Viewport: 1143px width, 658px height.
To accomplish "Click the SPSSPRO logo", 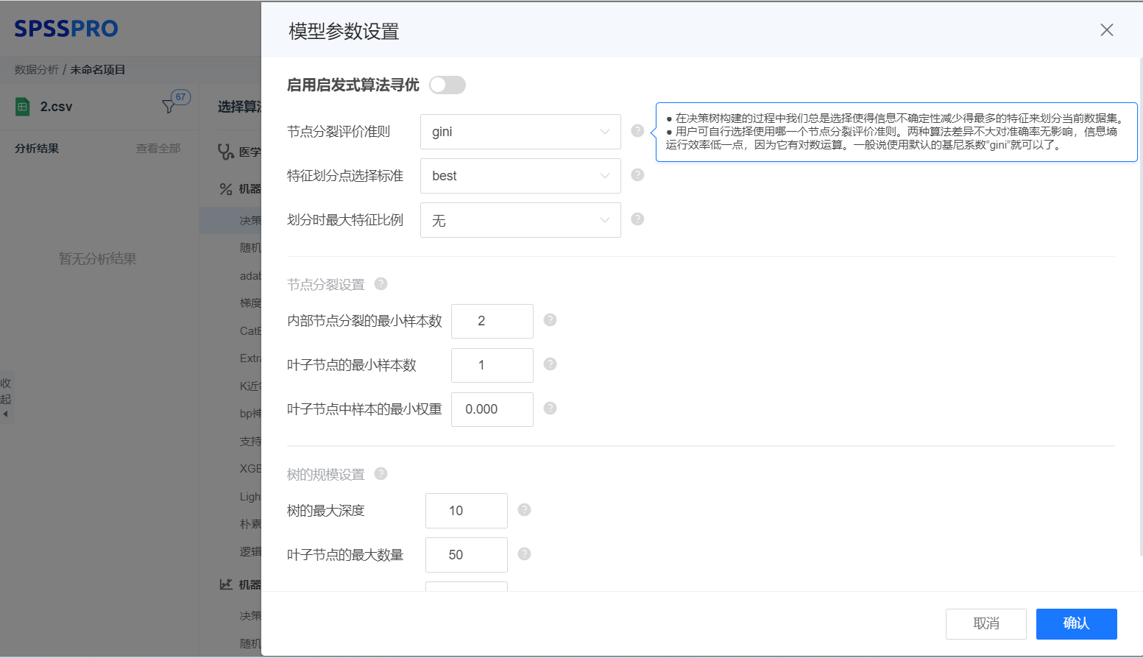I will tap(65, 28).
